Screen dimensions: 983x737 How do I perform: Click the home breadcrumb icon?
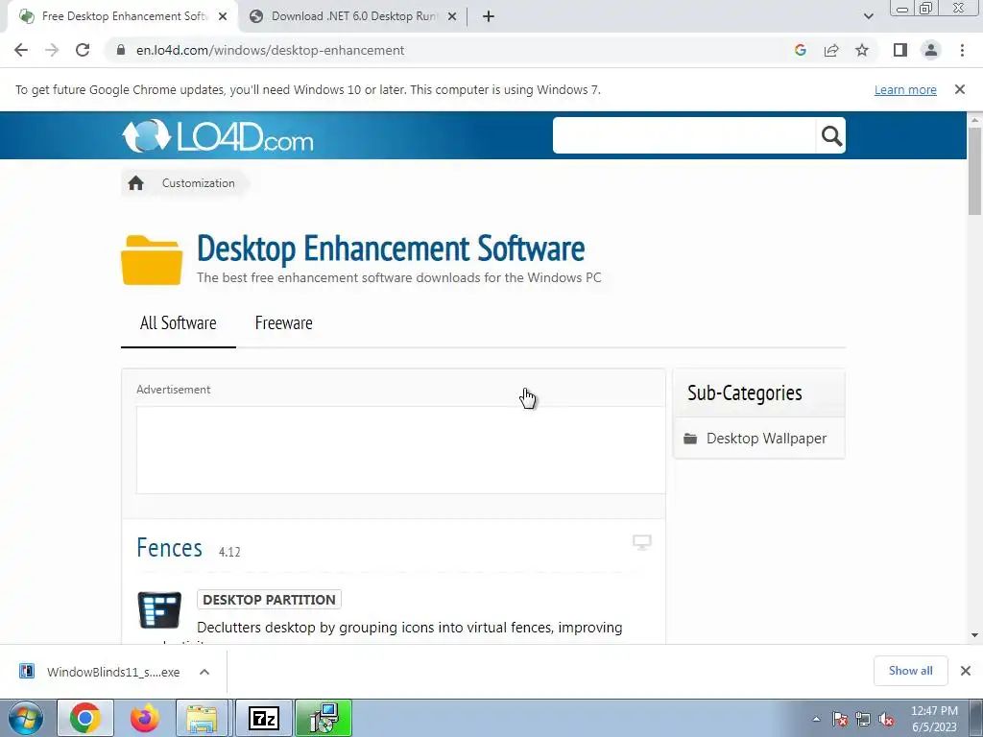tap(135, 183)
